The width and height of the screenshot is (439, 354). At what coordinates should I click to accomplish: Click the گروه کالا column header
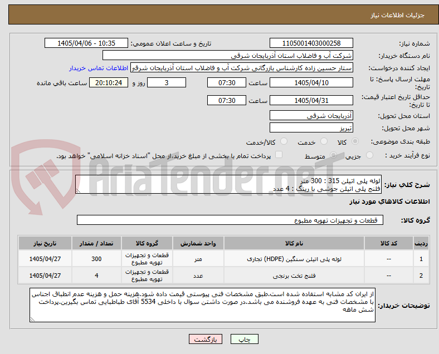tap(147, 243)
